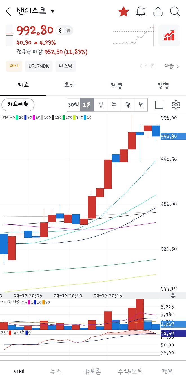Select the 차트 tab
This screenshot has height=383, width=186.
[23, 85]
